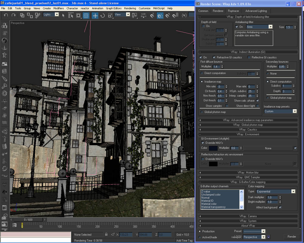
Task: Expand the VRay:: Caustics rollout
Action: 248,130
